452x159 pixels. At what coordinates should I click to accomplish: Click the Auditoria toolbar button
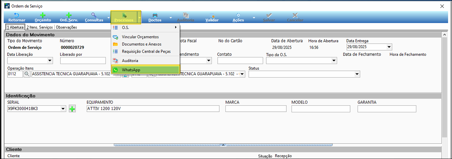coord(186,17)
